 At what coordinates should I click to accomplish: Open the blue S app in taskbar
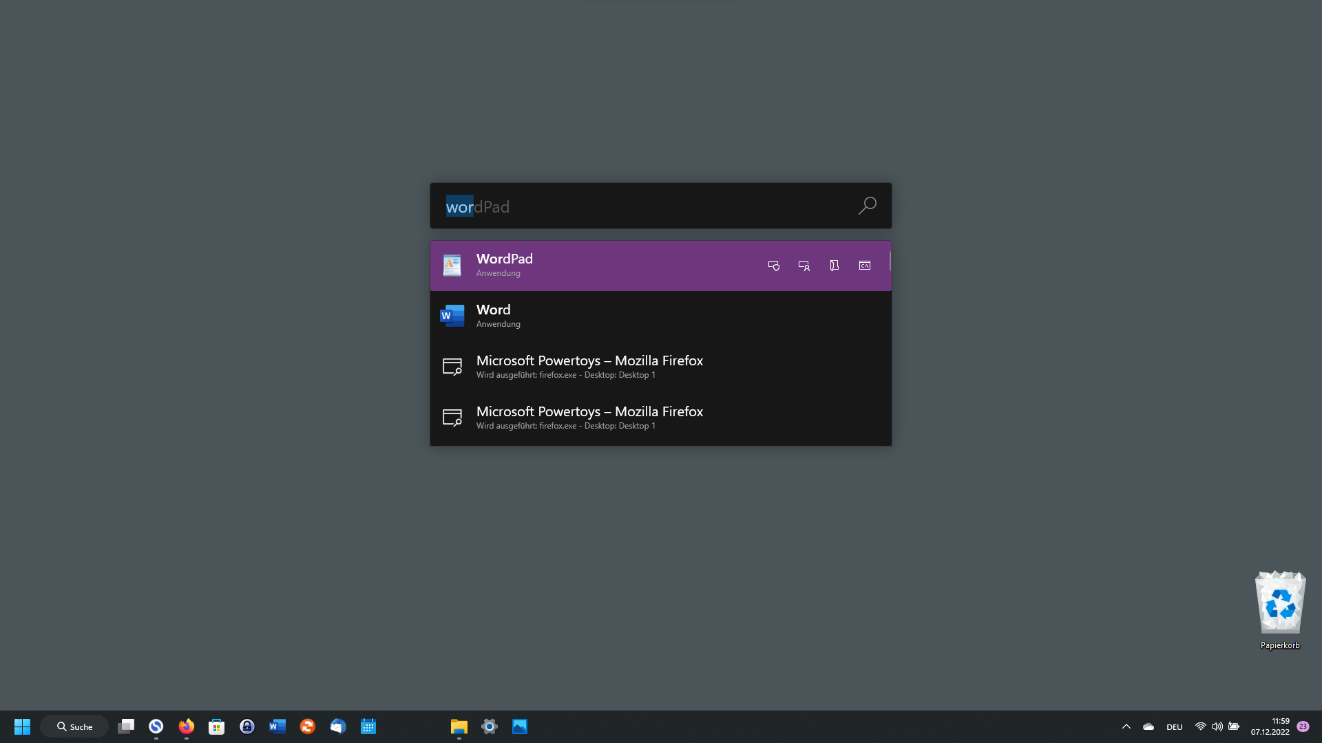(156, 726)
